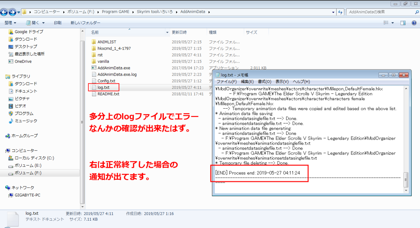Image resolution: width=420 pixels, height=228 pixels.
Task: Open Notepad ヘルプ(H) menu
Action: click(x=301, y=82)
